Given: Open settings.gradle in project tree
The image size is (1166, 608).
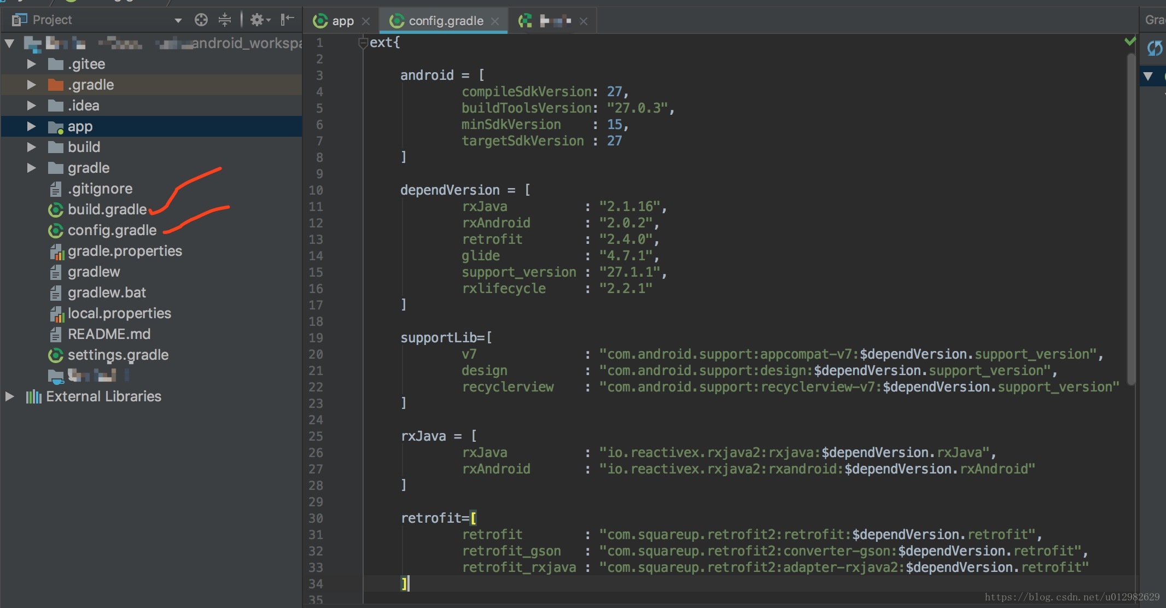Looking at the screenshot, I should 118,355.
